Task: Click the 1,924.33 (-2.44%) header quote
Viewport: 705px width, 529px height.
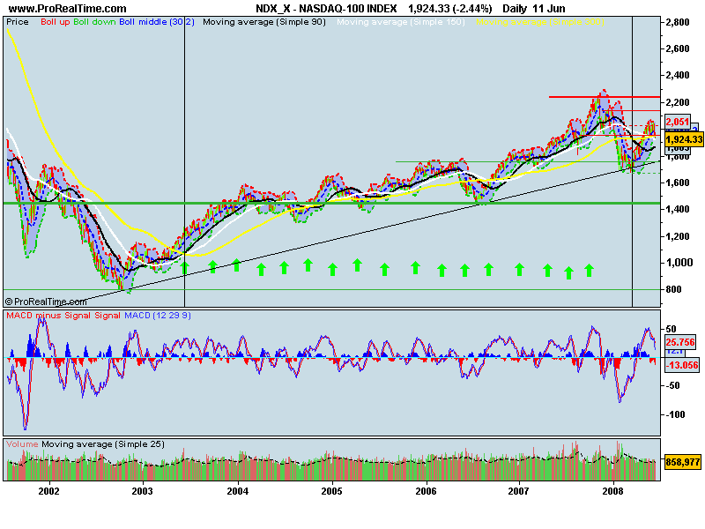Action: pyautogui.click(x=449, y=9)
